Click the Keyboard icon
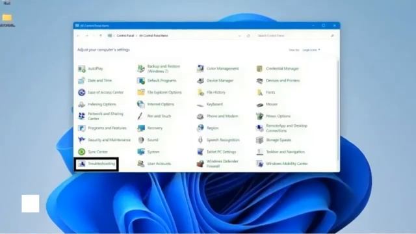The height and width of the screenshot is (234, 416). point(200,105)
